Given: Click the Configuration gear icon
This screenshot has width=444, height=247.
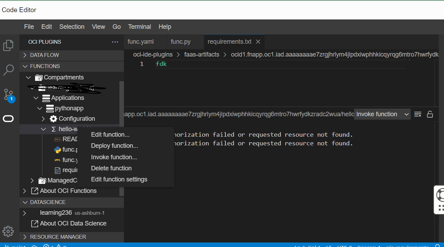Looking at the screenshot, I should 53,119.
